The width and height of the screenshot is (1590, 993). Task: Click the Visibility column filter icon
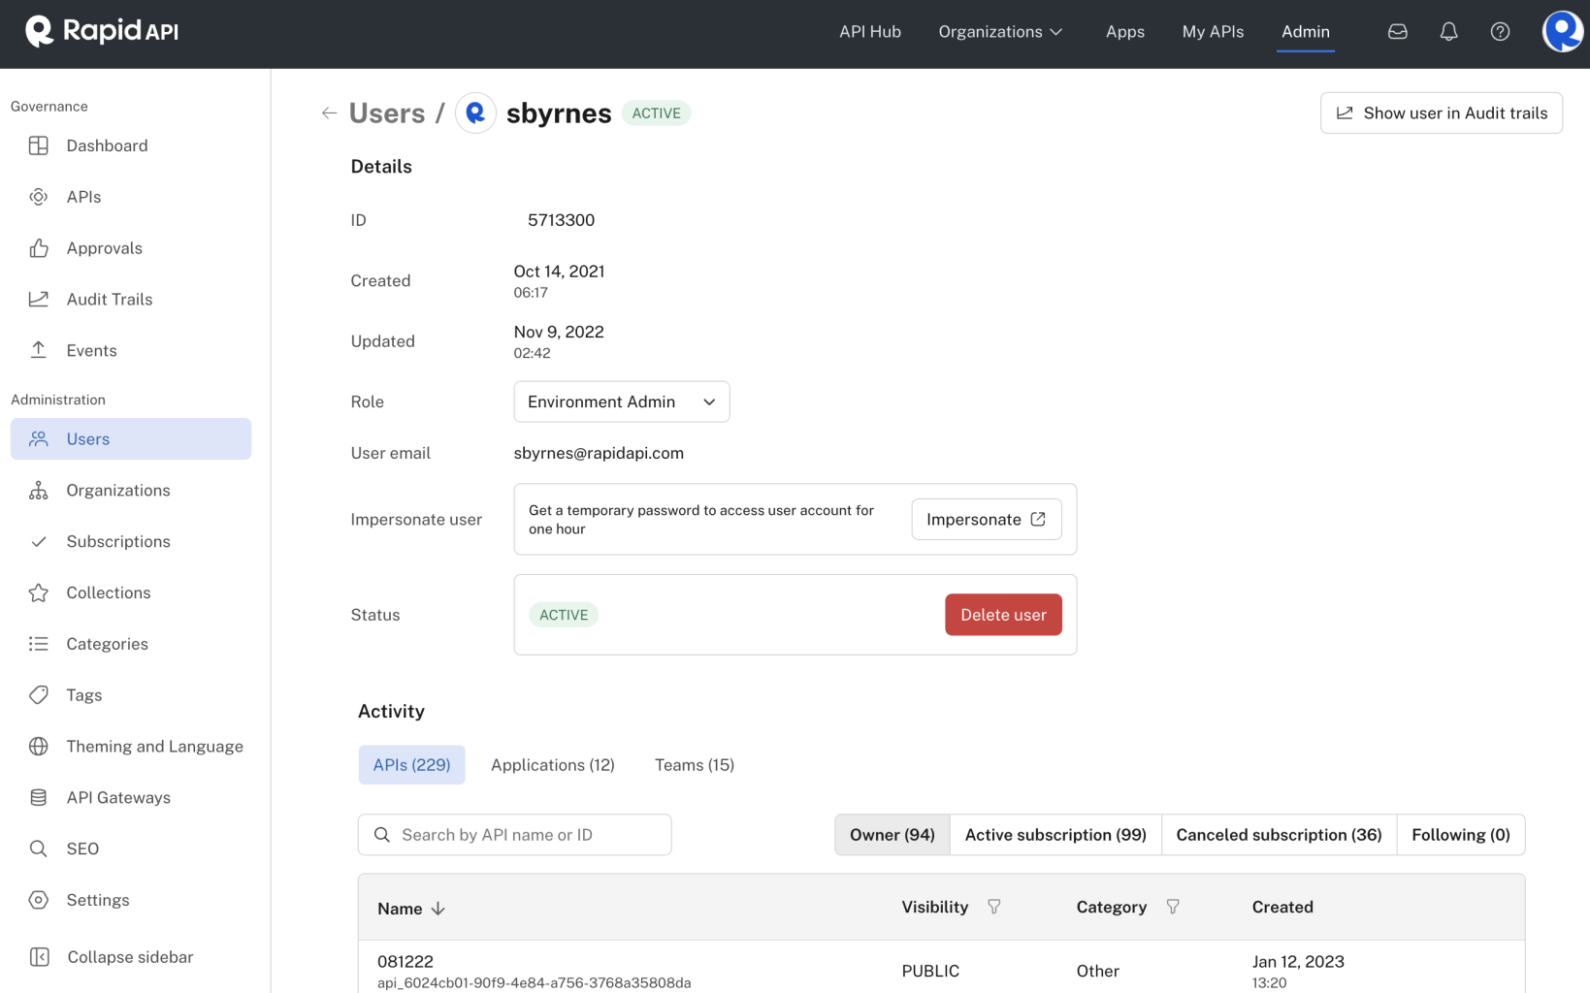tap(994, 907)
